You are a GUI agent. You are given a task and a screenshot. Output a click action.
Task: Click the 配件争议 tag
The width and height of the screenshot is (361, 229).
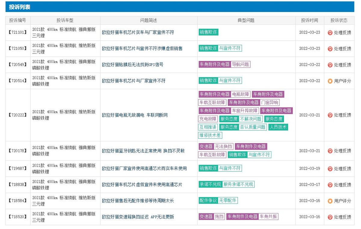(208, 200)
